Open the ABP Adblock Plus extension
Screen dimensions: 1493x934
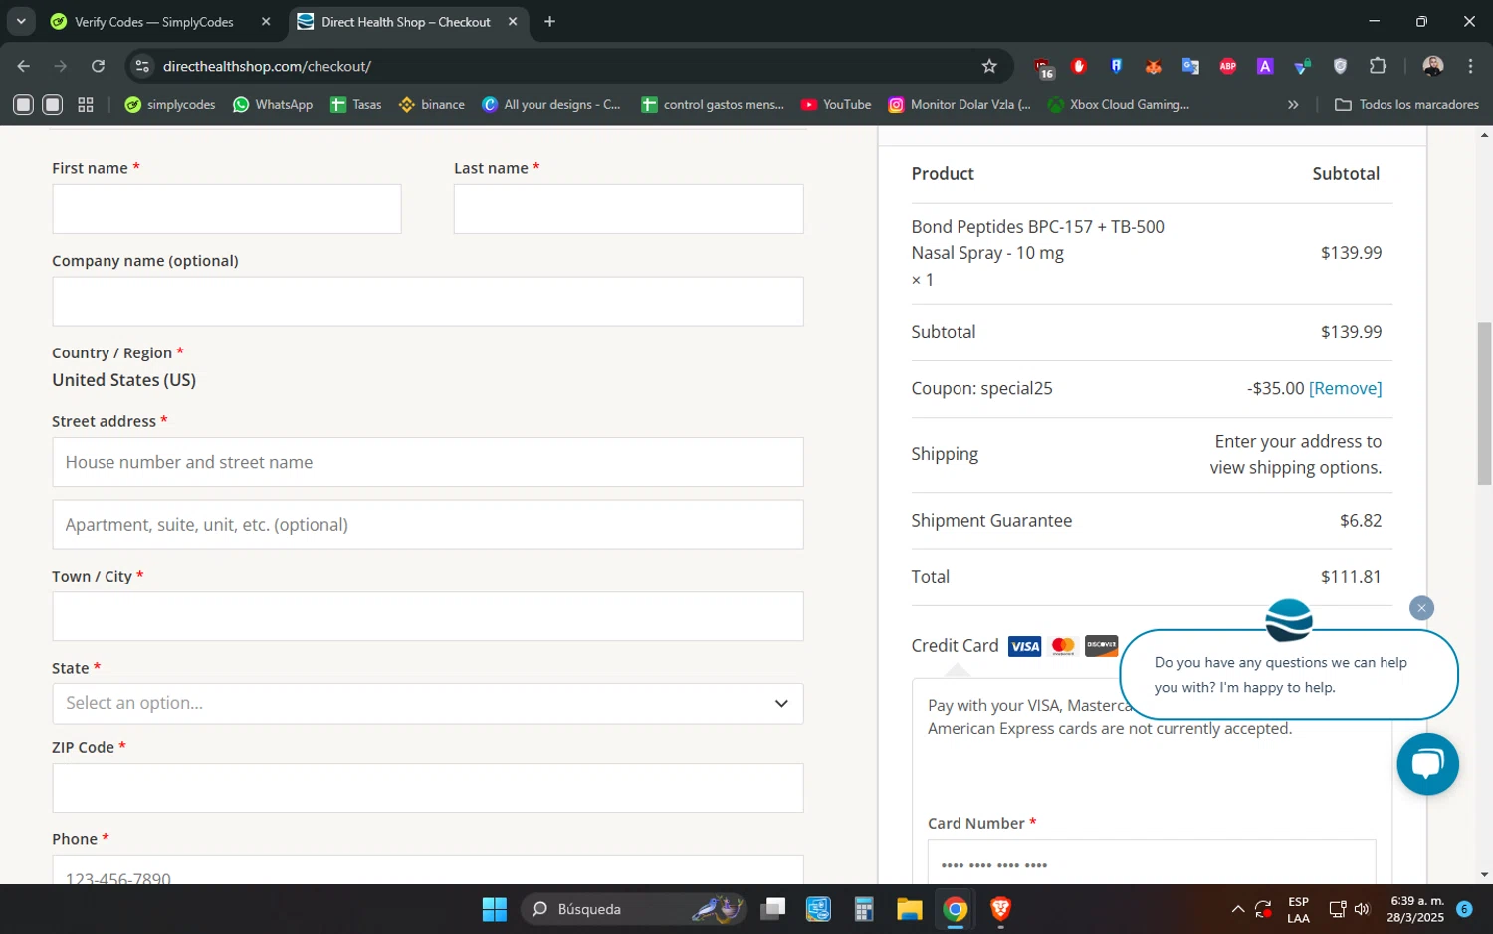point(1228,66)
